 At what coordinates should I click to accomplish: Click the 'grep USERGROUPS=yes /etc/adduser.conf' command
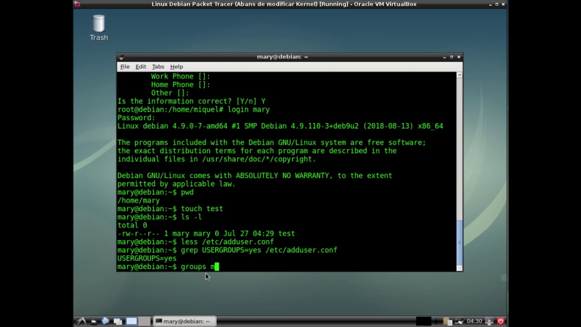click(x=259, y=250)
